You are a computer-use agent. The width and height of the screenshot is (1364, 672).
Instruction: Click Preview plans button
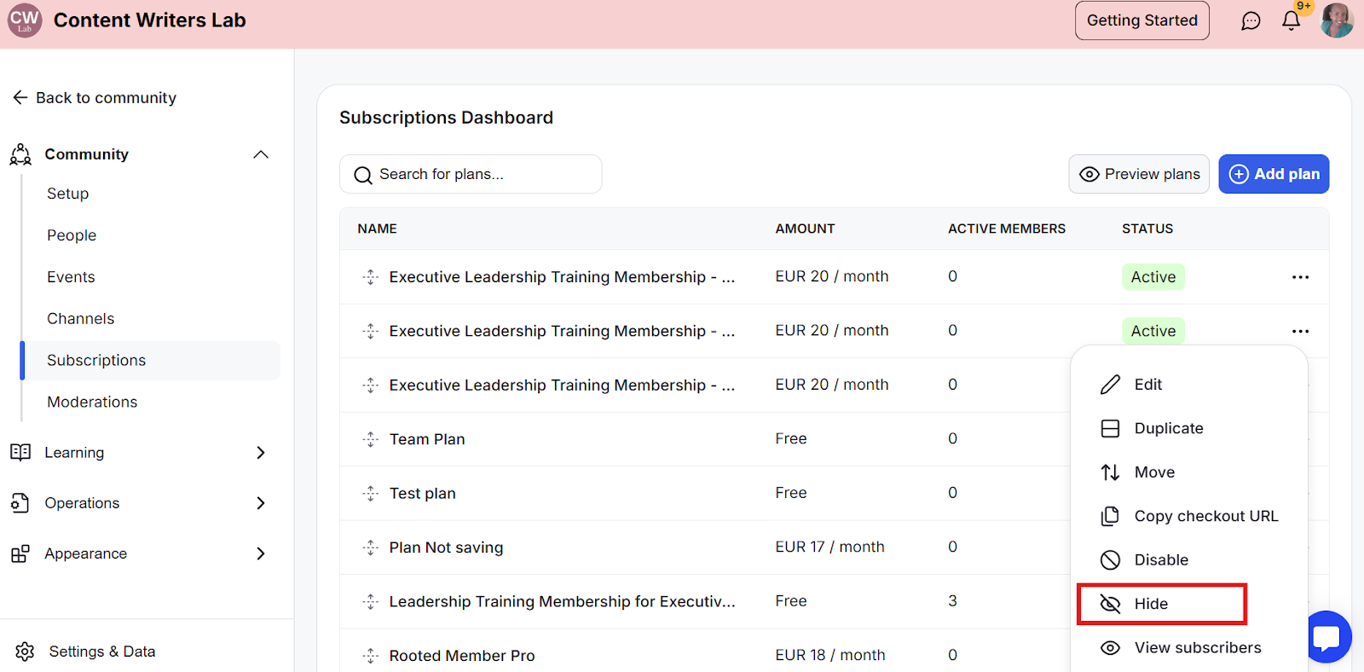[x=1139, y=174]
